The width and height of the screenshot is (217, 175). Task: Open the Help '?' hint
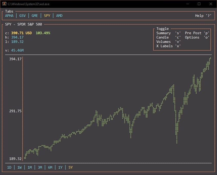pyautogui.click(x=203, y=16)
